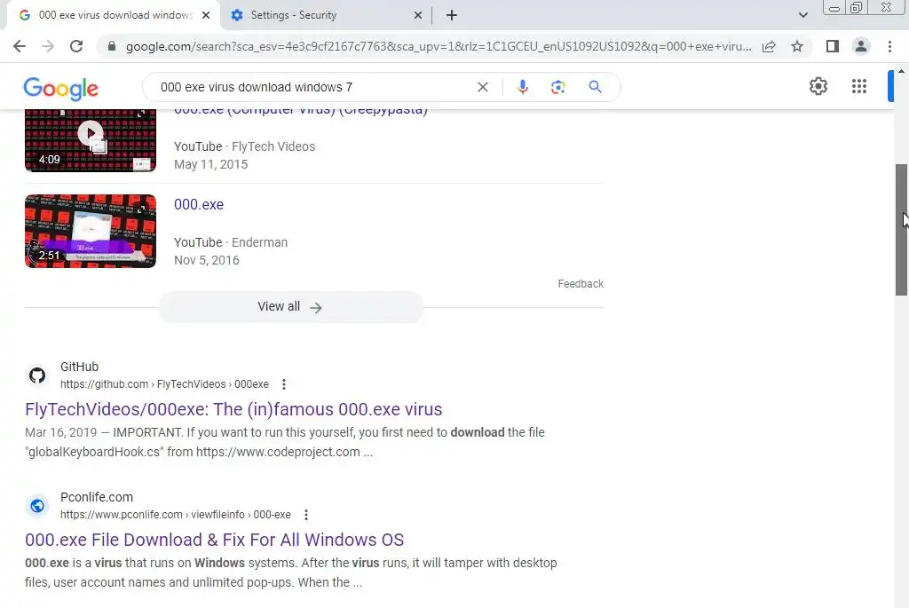The width and height of the screenshot is (909, 608).
Task: Share this page from the address bar
Action: (x=769, y=46)
